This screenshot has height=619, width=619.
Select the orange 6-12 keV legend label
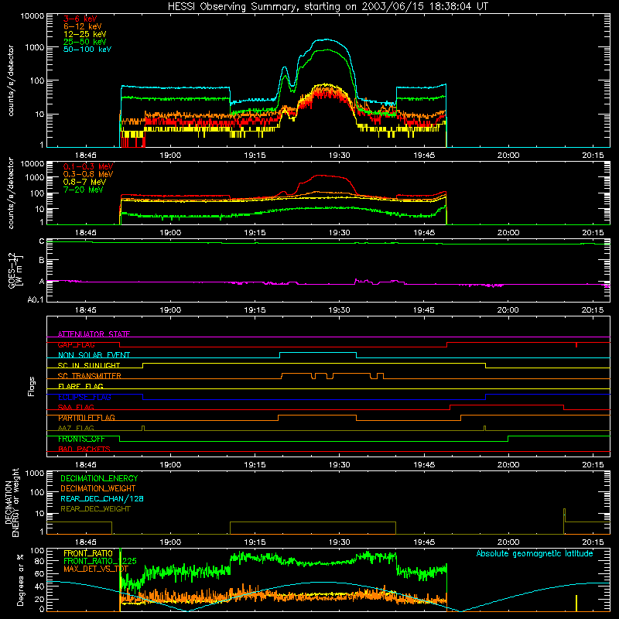click(x=83, y=26)
